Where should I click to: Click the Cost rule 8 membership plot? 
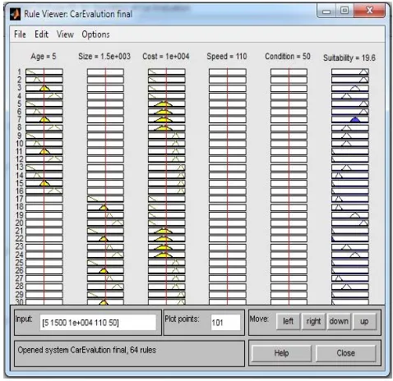click(167, 127)
